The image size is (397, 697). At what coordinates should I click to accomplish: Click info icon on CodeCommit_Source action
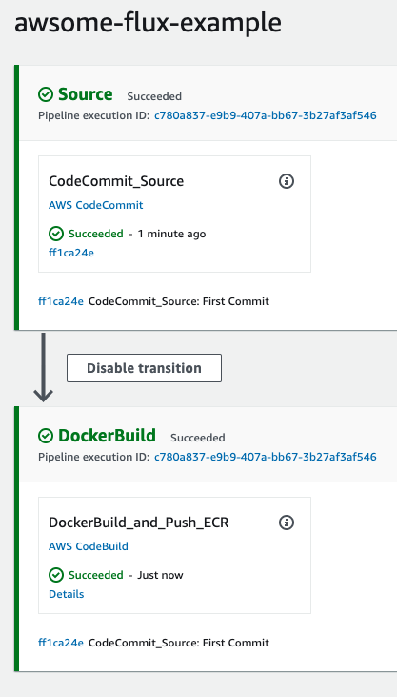click(x=287, y=181)
